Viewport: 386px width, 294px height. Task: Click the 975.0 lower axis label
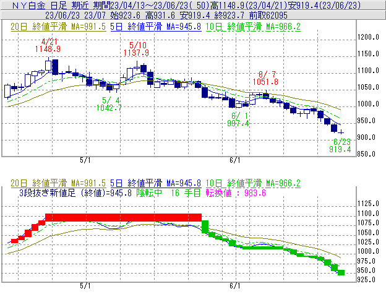coord(366,261)
